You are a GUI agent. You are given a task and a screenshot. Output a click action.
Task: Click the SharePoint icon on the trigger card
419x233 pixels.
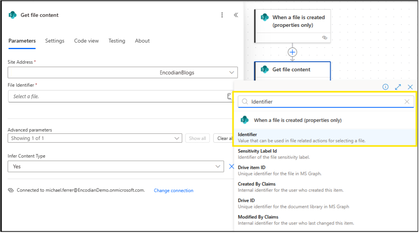point(265,17)
